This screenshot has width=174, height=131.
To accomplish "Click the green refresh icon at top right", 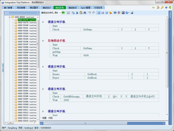I will coord(154,8).
